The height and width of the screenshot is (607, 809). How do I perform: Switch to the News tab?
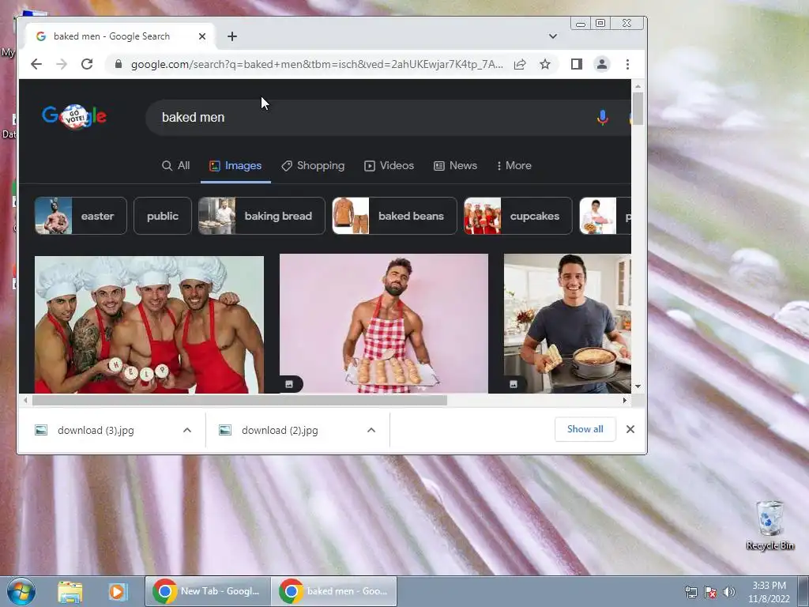pyautogui.click(x=455, y=166)
